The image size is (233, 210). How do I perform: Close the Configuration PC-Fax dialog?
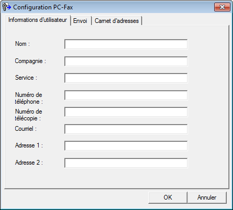[222, 7]
